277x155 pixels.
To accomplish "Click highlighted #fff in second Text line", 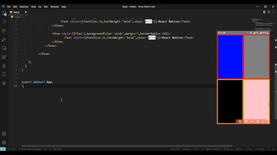I will [x=152, y=37].
